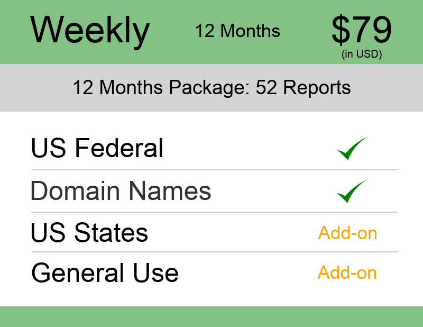The image size is (423, 327).
Task: Click the 12 Months Package text
Action: (x=160, y=87)
